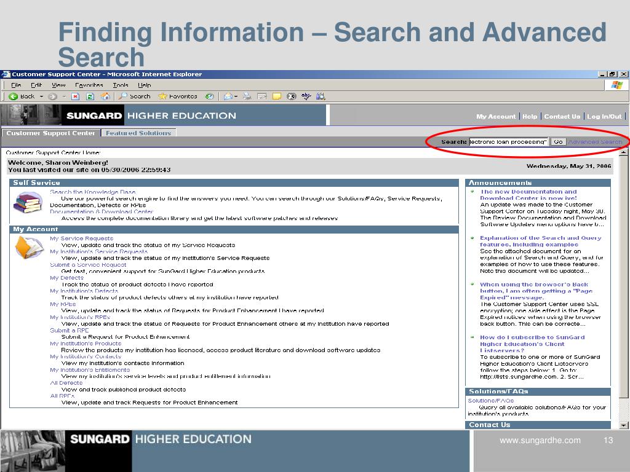Screen dimensions: 630x472
Task: Click the Search the Knowledge Base link
Action: pyautogui.click(x=93, y=192)
